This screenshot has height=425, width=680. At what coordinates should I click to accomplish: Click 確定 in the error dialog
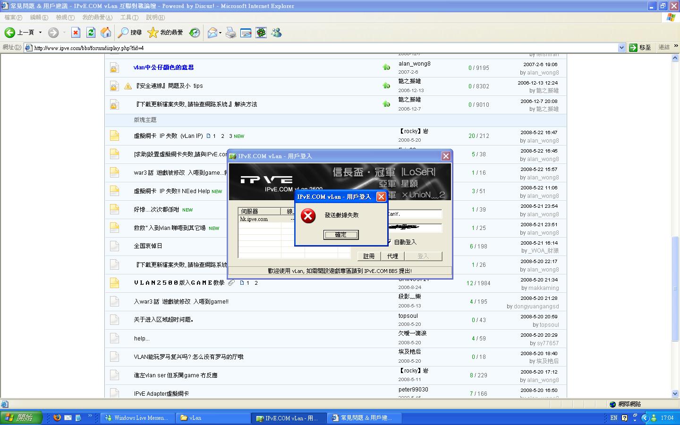point(340,235)
